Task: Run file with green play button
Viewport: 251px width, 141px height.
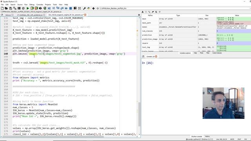Action: tap(28, 8)
